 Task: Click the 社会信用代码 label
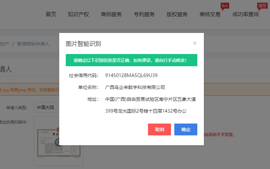[x=84, y=75]
